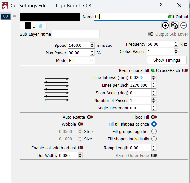This screenshot has height=183, width=190.
Task: Select Fill all shapes at once
Action: (x=154, y=124)
